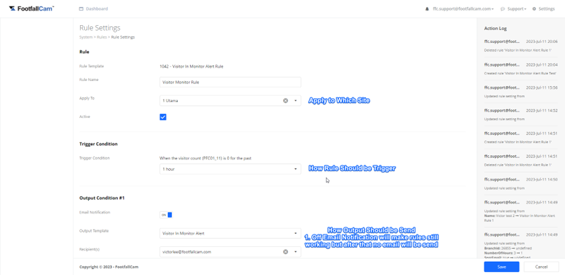Open the Output Template dropdown
This screenshot has height=275, width=565.
[x=230, y=233]
